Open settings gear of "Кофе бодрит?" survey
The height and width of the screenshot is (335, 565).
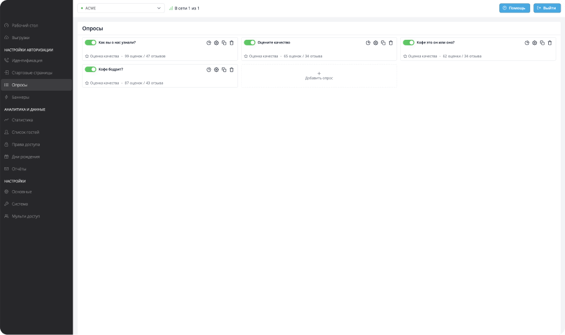216,70
